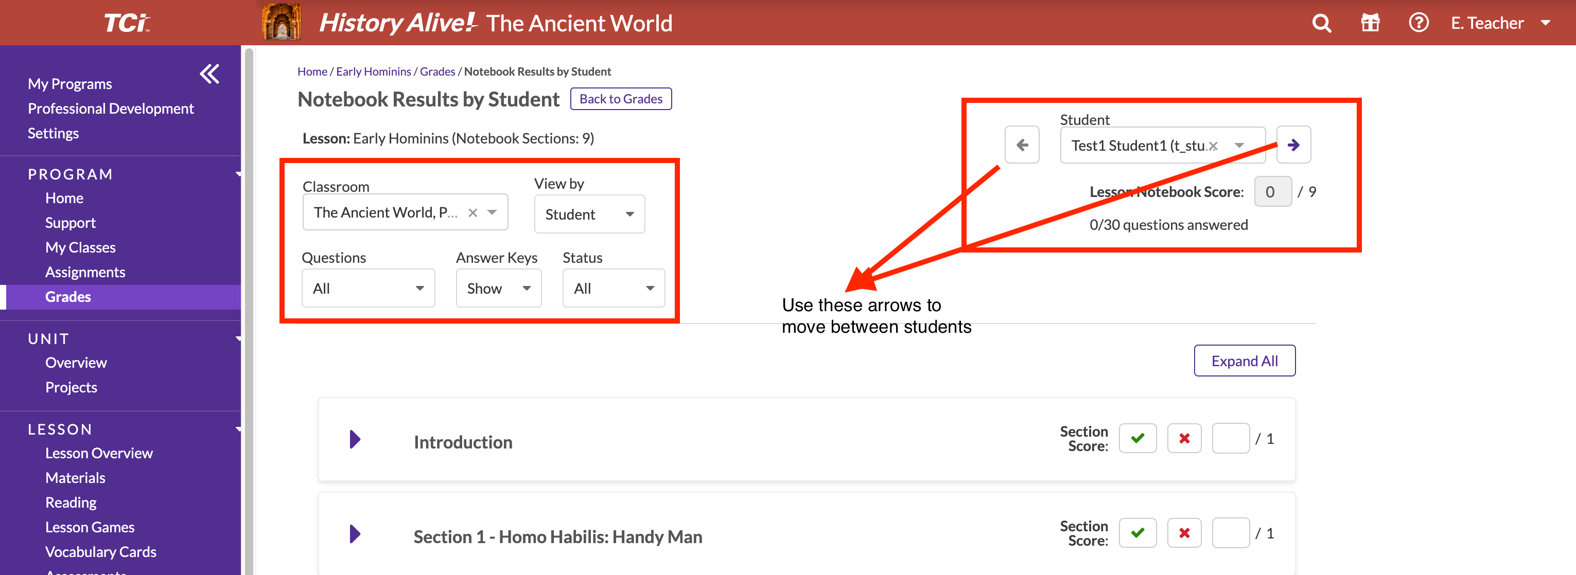This screenshot has height=575, width=1576.
Task: Open Assignments in the sidebar
Action: (85, 272)
